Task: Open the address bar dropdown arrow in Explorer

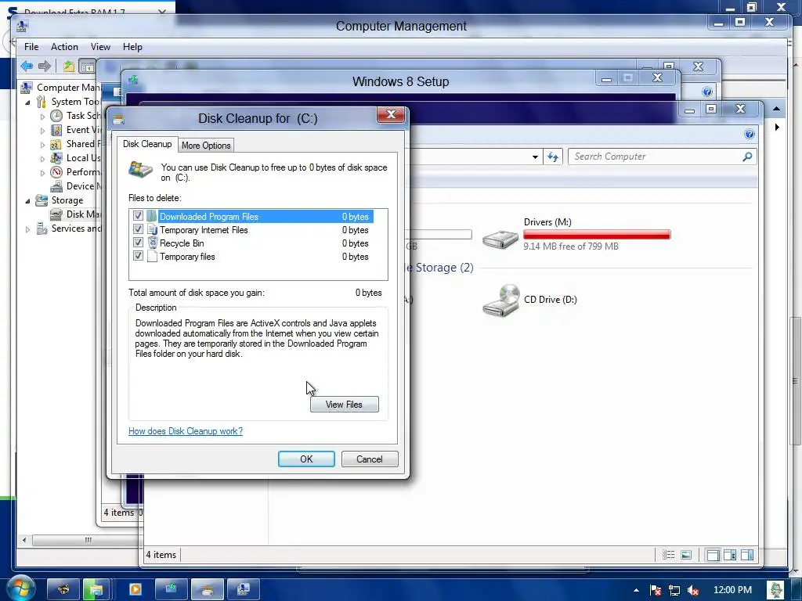Action: 535,157
